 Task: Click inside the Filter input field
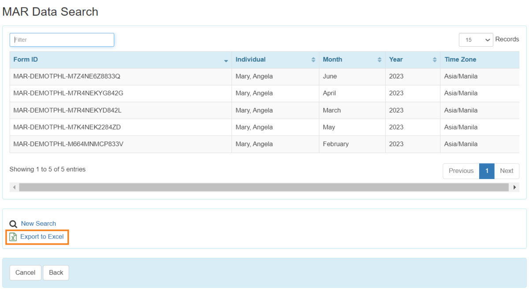[x=62, y=40]
